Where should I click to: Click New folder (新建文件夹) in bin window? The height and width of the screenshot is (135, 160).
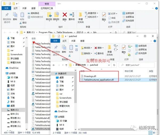tap(81, 18)
